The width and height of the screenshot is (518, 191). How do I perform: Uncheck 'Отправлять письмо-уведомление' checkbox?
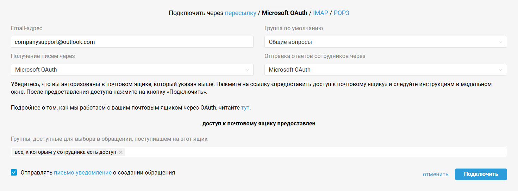(x=14, y=172)
